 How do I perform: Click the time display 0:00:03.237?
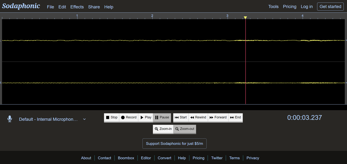(304, 118)
